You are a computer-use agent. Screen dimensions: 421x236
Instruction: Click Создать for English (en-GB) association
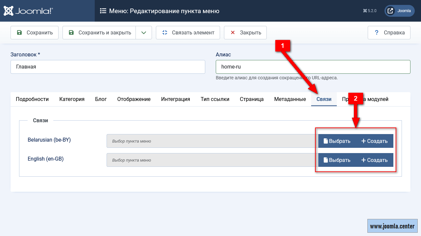tap(375, 160)
